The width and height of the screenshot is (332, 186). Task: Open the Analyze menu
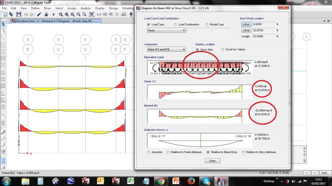pos(86,8)
